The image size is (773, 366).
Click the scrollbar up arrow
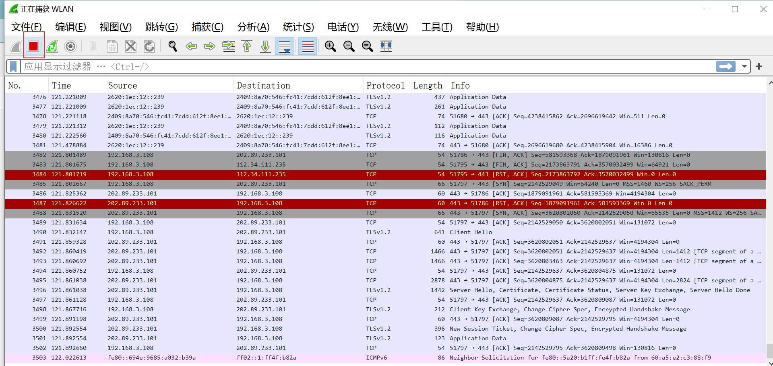770,83
